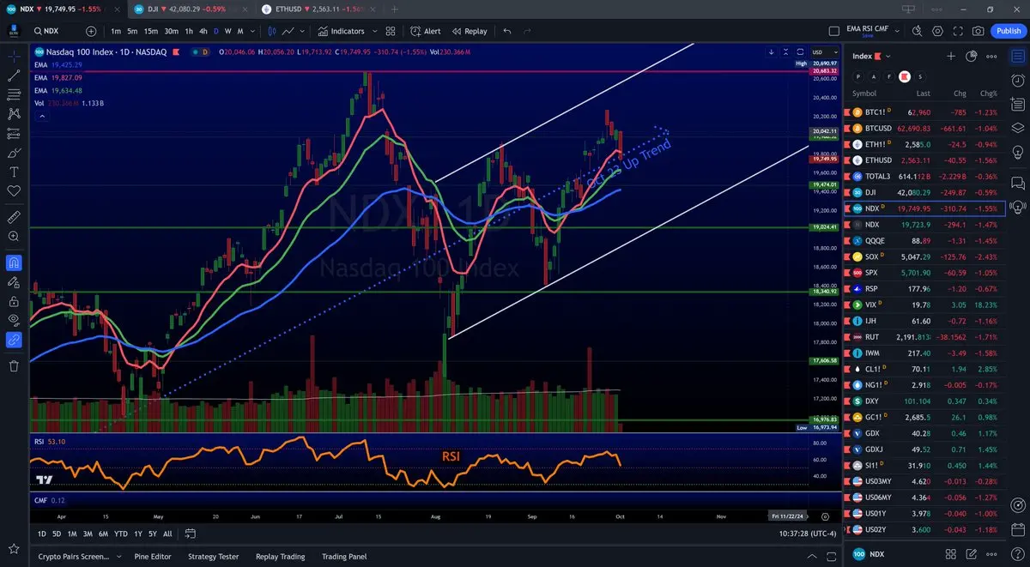This screenshot has width=1030, height=567.
Task: Open the Strategy Tester tab
Action: [x=214, y=557]
